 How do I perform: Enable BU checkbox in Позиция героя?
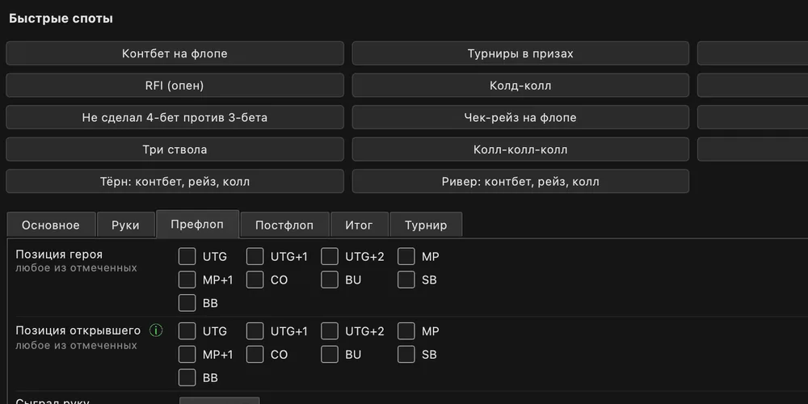(x=330, y=280)
